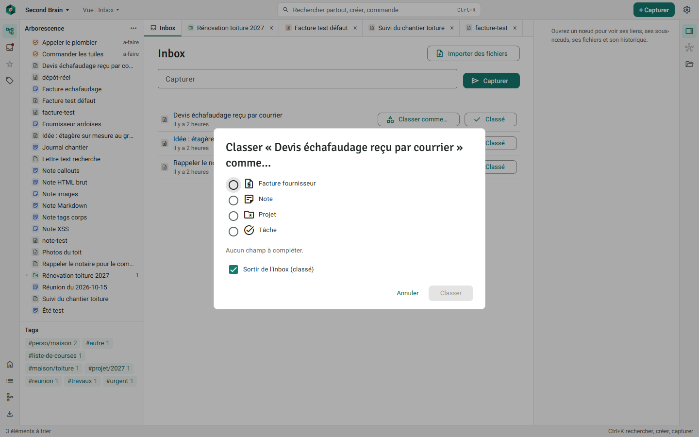Filter by #perso/maison tag
The width and height of the screenshot is (699, 437).
click(52, 343)
